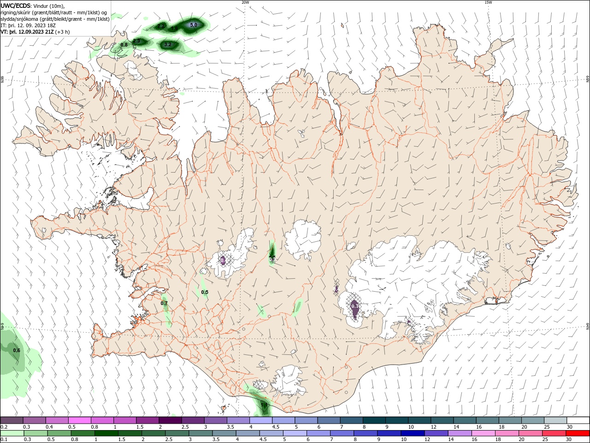Pick lower scale green swatch 0.5 to 0.8
590x443 pixels.
(59, 433)
